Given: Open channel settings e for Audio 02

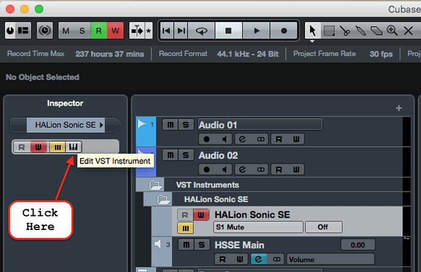Looking at the screenshot, I should (242, 170).
